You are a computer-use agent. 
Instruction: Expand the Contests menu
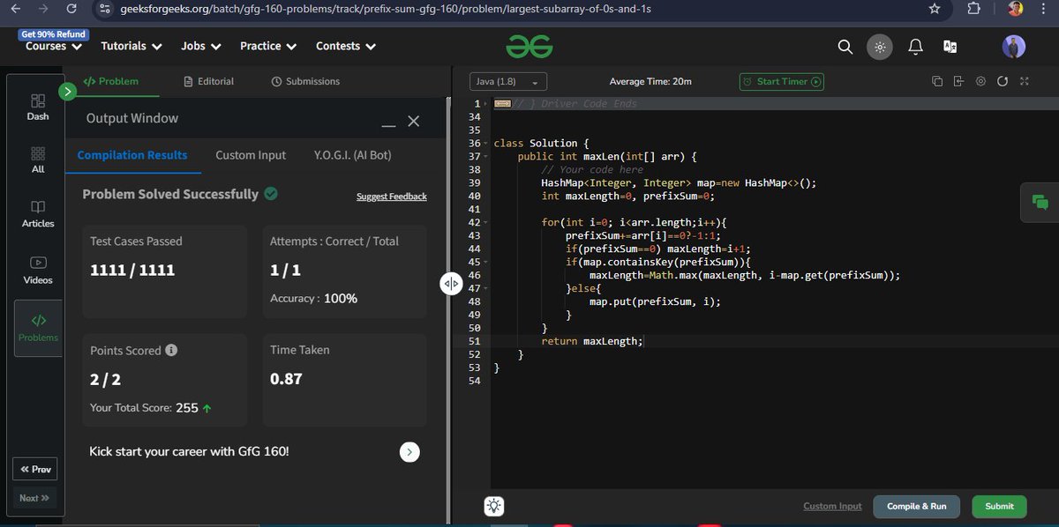[x=346, y=46]
